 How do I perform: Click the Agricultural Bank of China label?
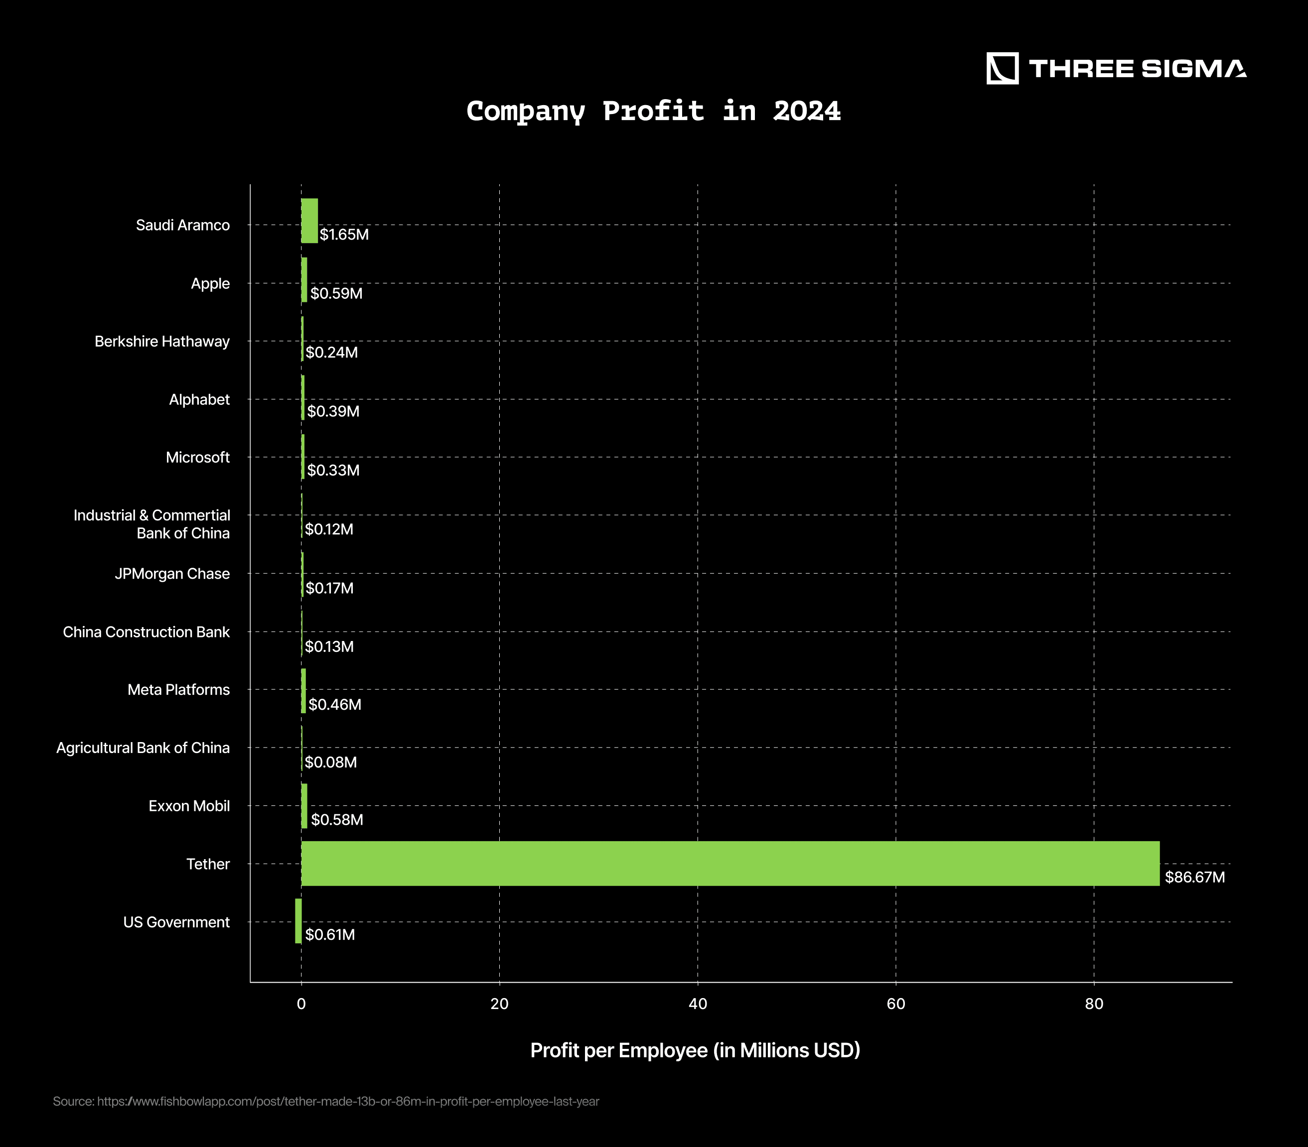pos(143,748)
